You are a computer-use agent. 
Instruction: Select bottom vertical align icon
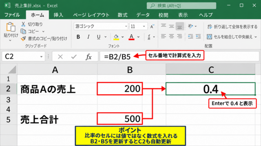[x=179, y=26]
